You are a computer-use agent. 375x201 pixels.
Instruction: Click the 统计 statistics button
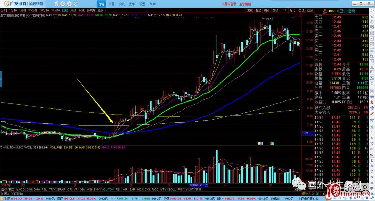[267, 10]
